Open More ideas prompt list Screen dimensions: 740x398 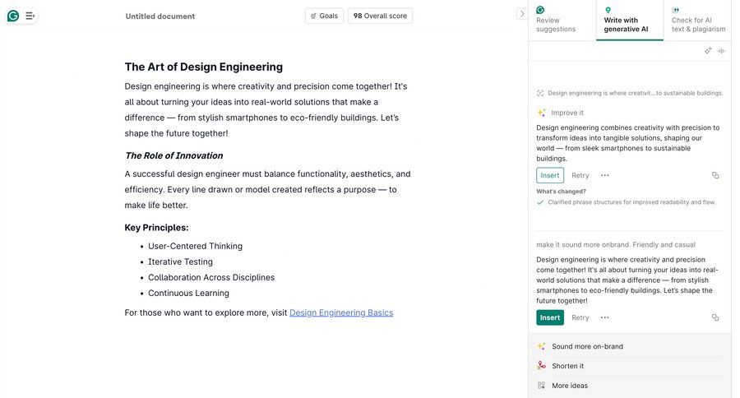coord(630,386)
